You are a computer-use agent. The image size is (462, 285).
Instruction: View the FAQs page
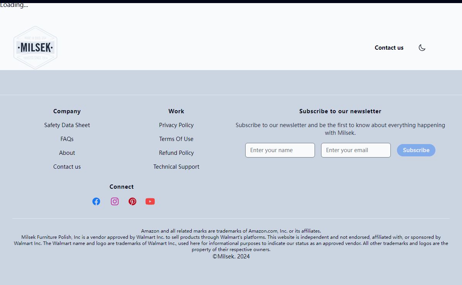click(67, 139)
